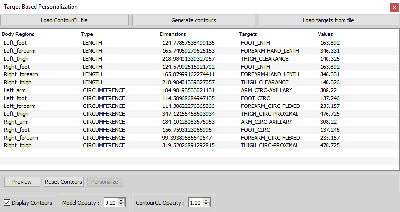Click value 476.725 in Right_thigh row

pos(330,145)
